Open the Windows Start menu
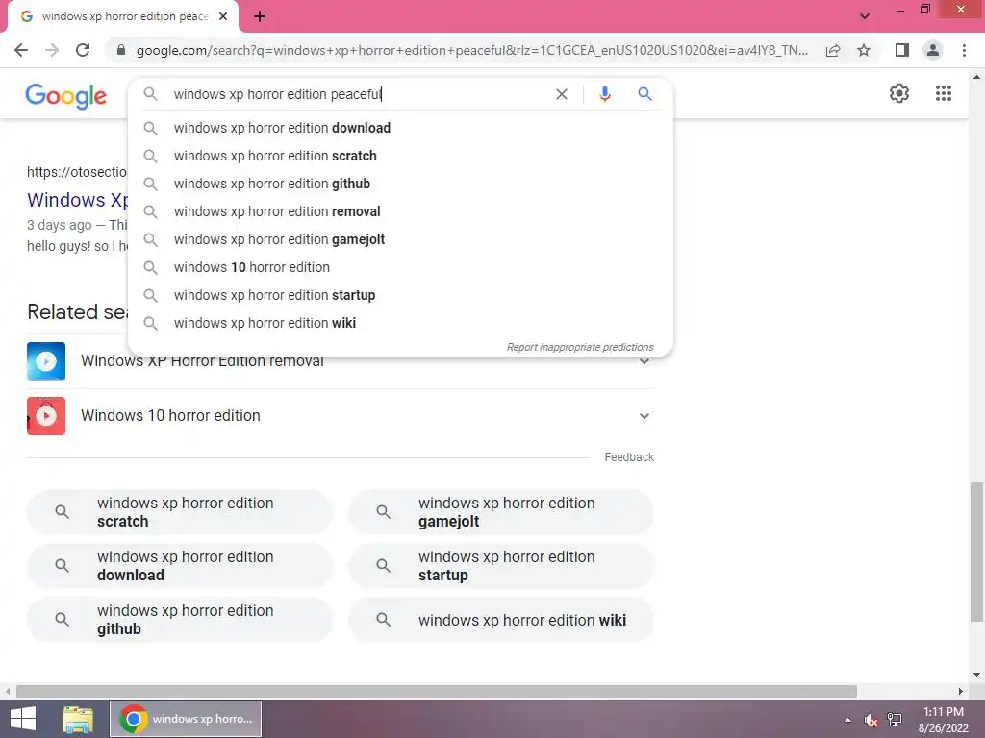The image size is (985, 738). coord(23,719)
